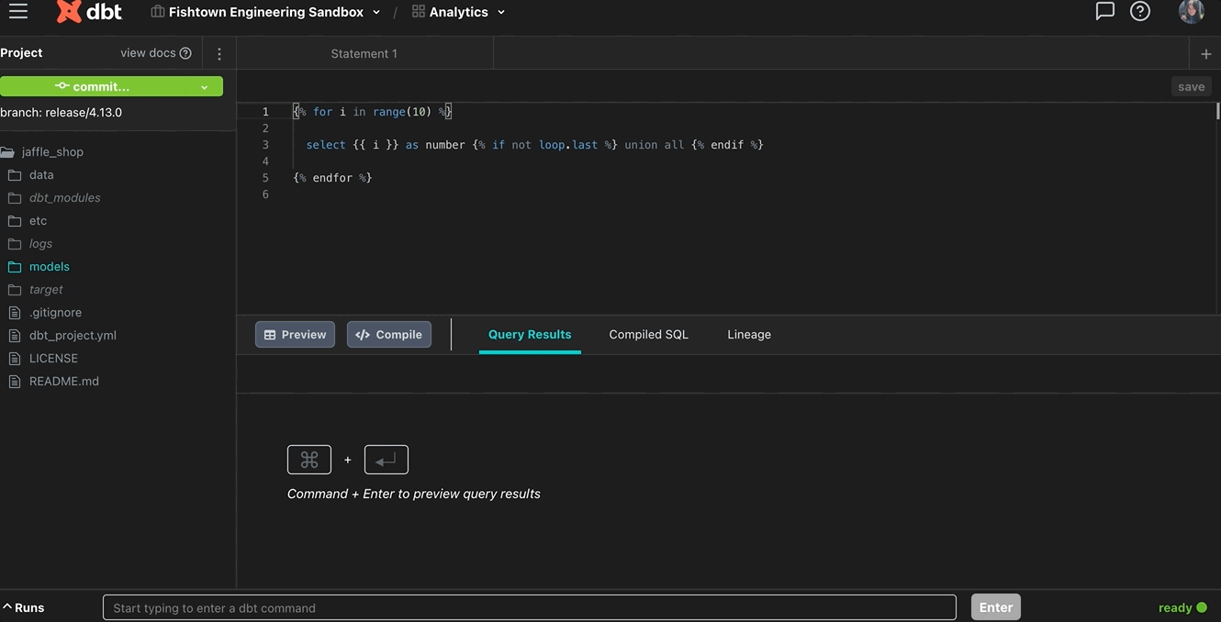Image resolution: width=1221 pixels, height=622 pixels.
Task: Run Preview to see query results
Action: [295, 334]
